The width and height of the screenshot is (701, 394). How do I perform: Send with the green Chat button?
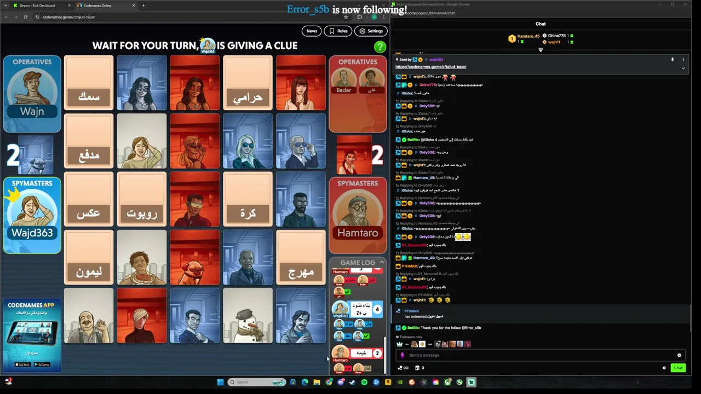(678, 368)
